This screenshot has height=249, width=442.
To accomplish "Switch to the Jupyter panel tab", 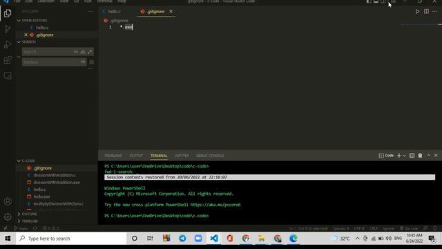I will coord(182,156).
